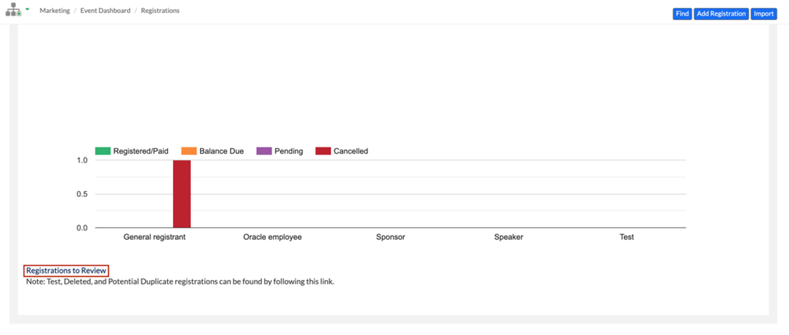Click the Oracle employee axis label
The width and height of the screenshot is (789, 335).
(273, 237)
